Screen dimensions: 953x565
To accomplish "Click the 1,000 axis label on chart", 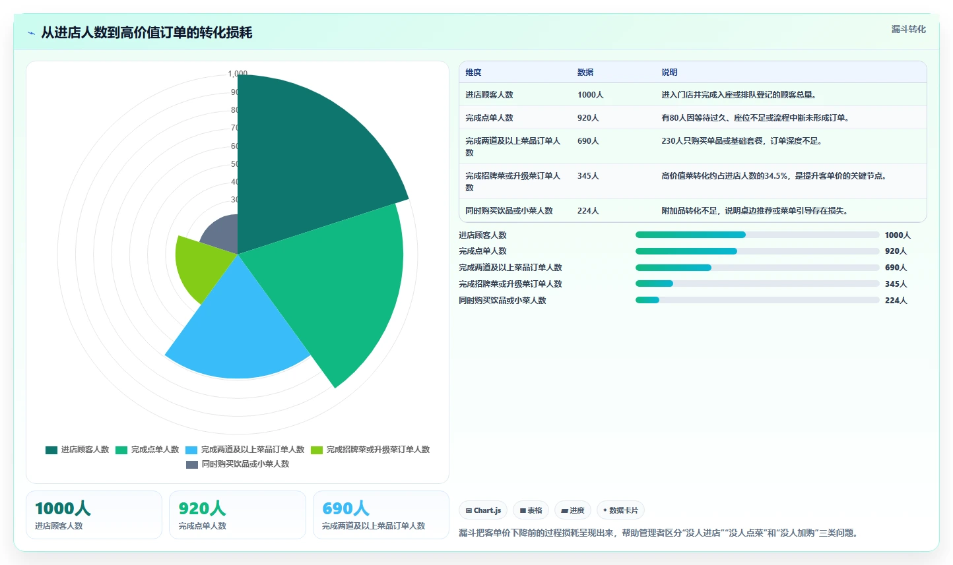I will [x=238, y=74].
